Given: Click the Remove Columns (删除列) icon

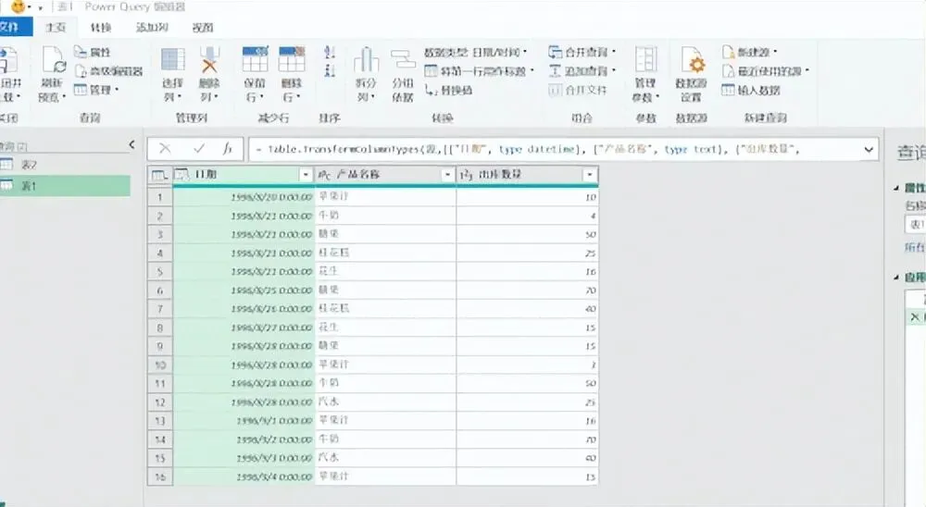Looking at the screenshot, I should point(209,60).
